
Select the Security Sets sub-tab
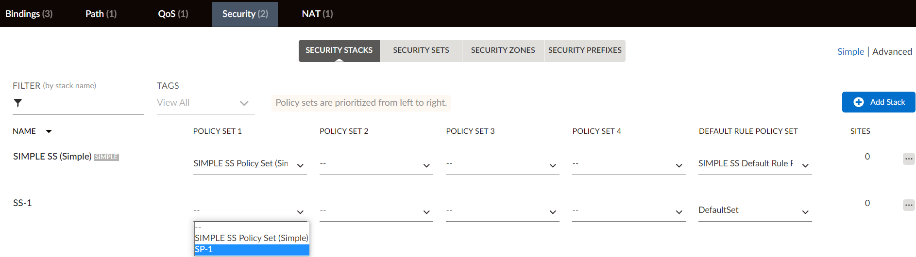click(421, 50)
